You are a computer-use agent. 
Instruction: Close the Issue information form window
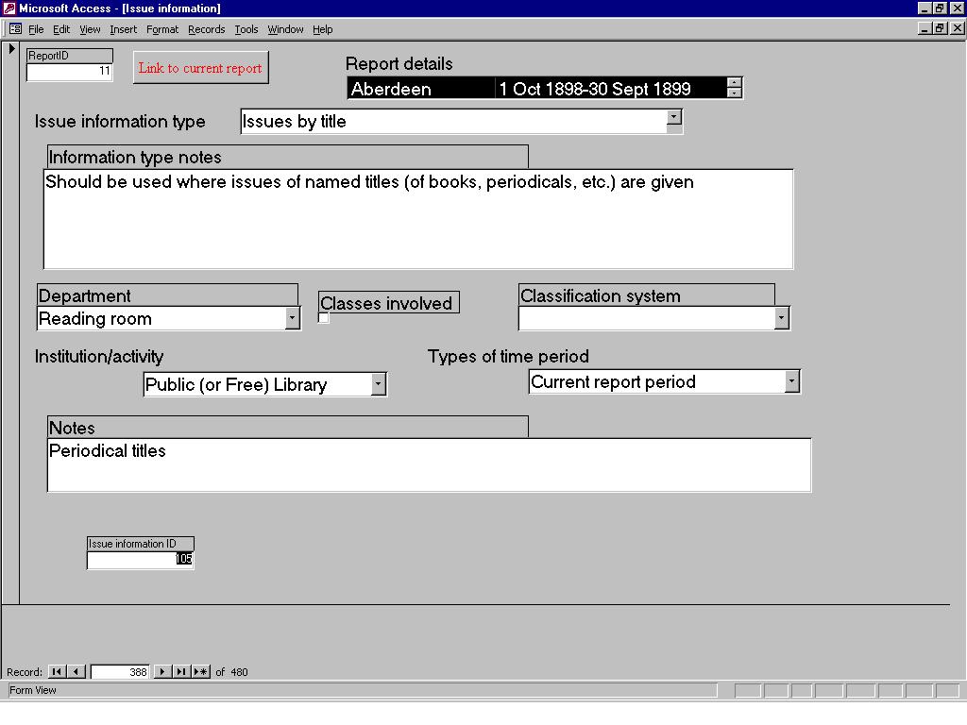(x=958, y=28)
